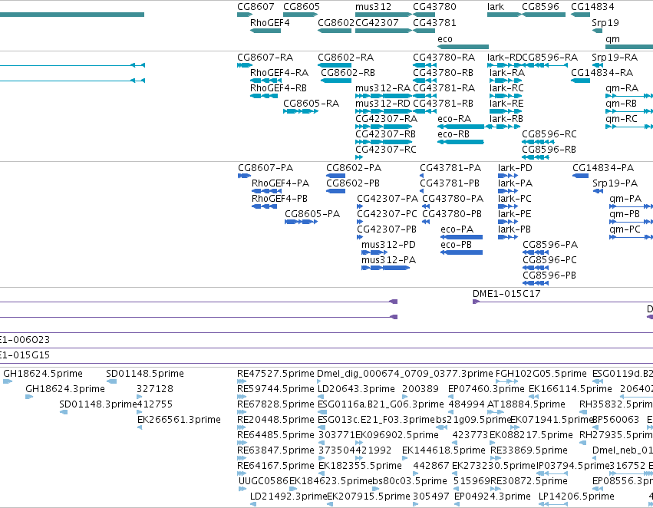The width and height of the screenshot is (653, 508).
Task: Click the CG42307 gene feature
Action: 384,31
